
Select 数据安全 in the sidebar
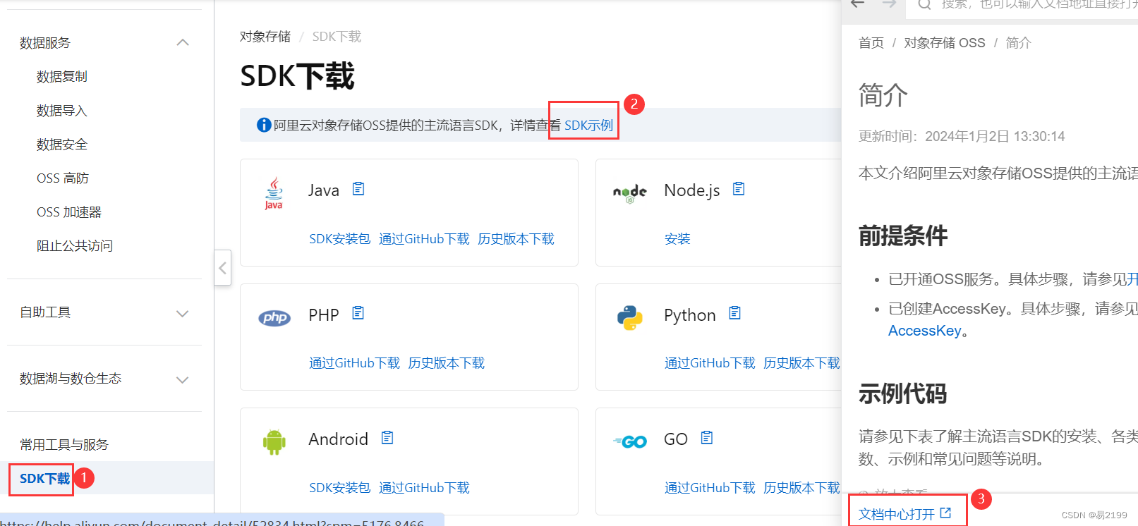[x=62, y=145]
